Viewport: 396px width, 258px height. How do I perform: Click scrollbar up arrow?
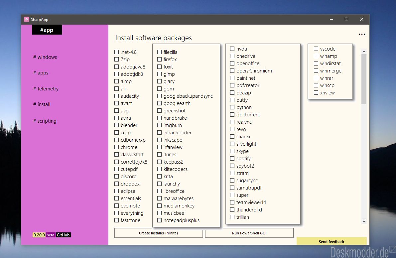pos(364,52)
